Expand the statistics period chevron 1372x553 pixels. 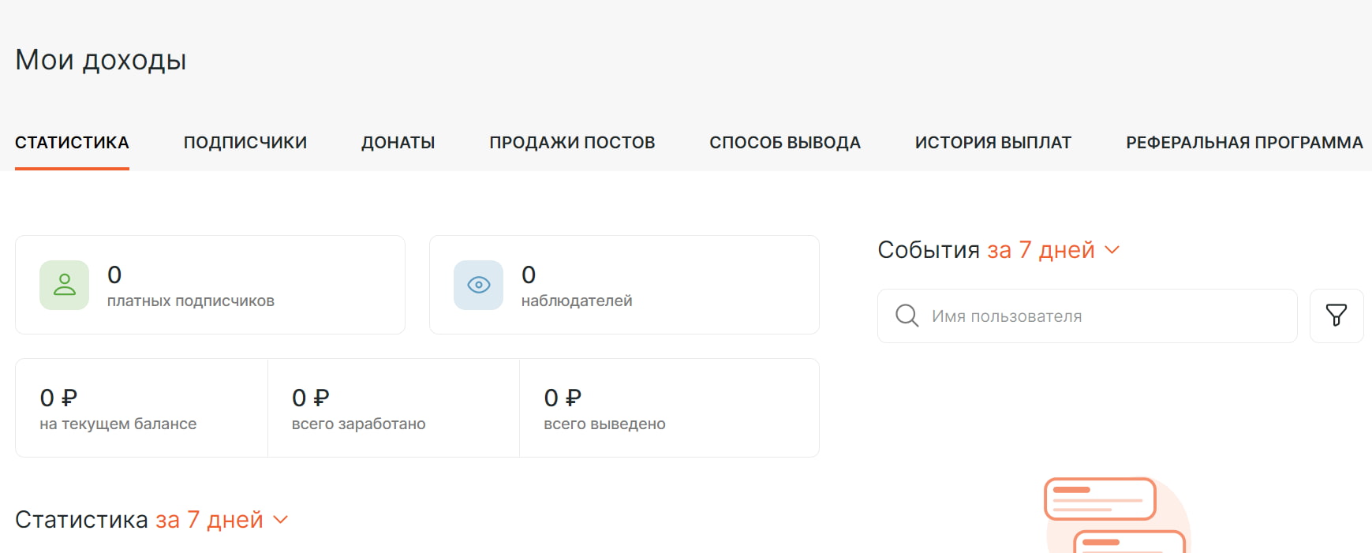pos(280,520)
